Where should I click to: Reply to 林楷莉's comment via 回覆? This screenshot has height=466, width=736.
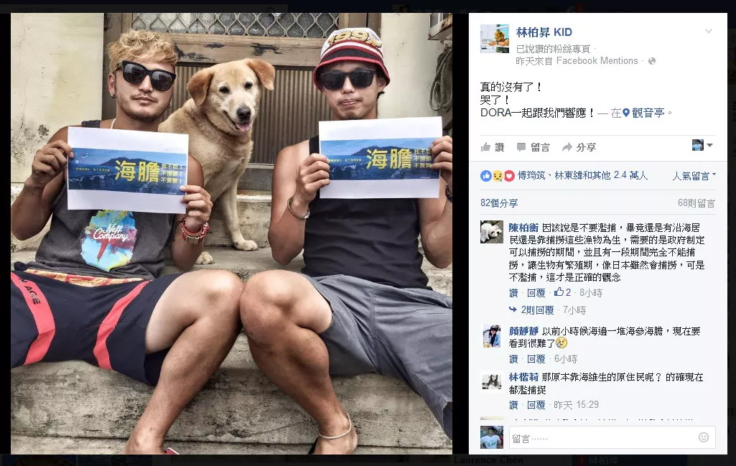pyautogui.click(x=536, y=405)
